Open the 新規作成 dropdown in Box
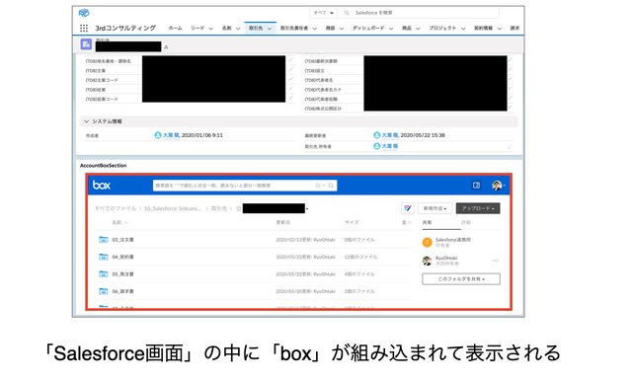 pyautogui.click(x=434, y=208)
